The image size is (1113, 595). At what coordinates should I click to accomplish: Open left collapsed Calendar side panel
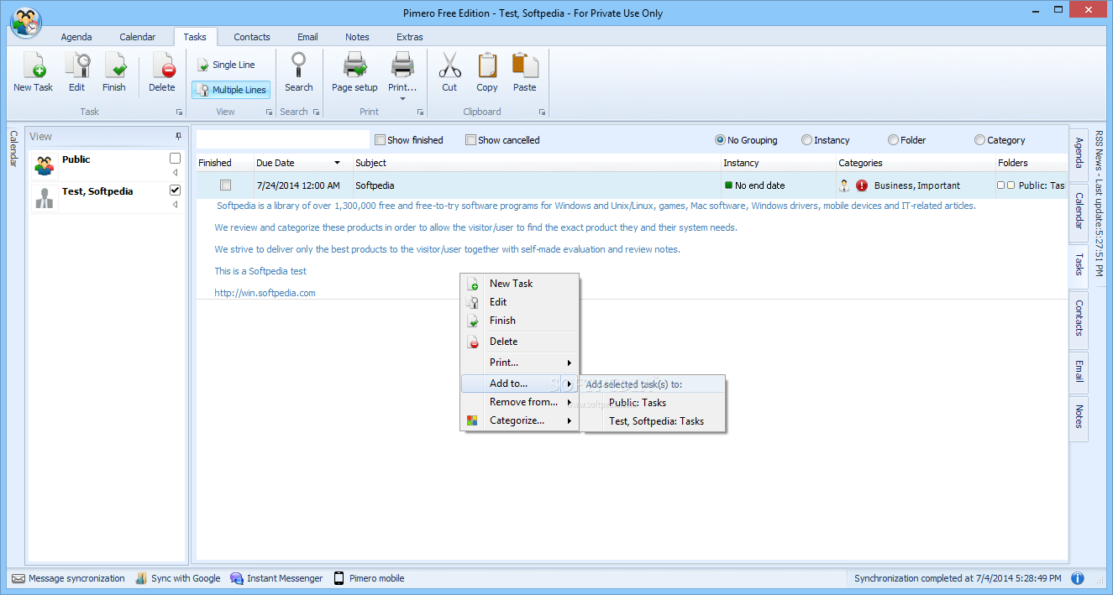click(13, 149)
